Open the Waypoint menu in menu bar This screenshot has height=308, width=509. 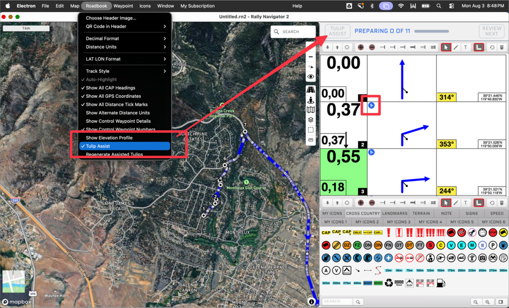coord(123,6)
